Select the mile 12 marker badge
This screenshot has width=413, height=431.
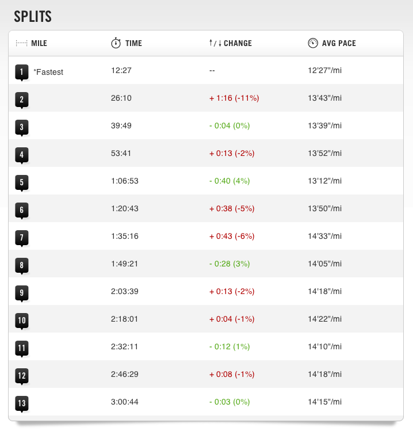coord(22,376)
